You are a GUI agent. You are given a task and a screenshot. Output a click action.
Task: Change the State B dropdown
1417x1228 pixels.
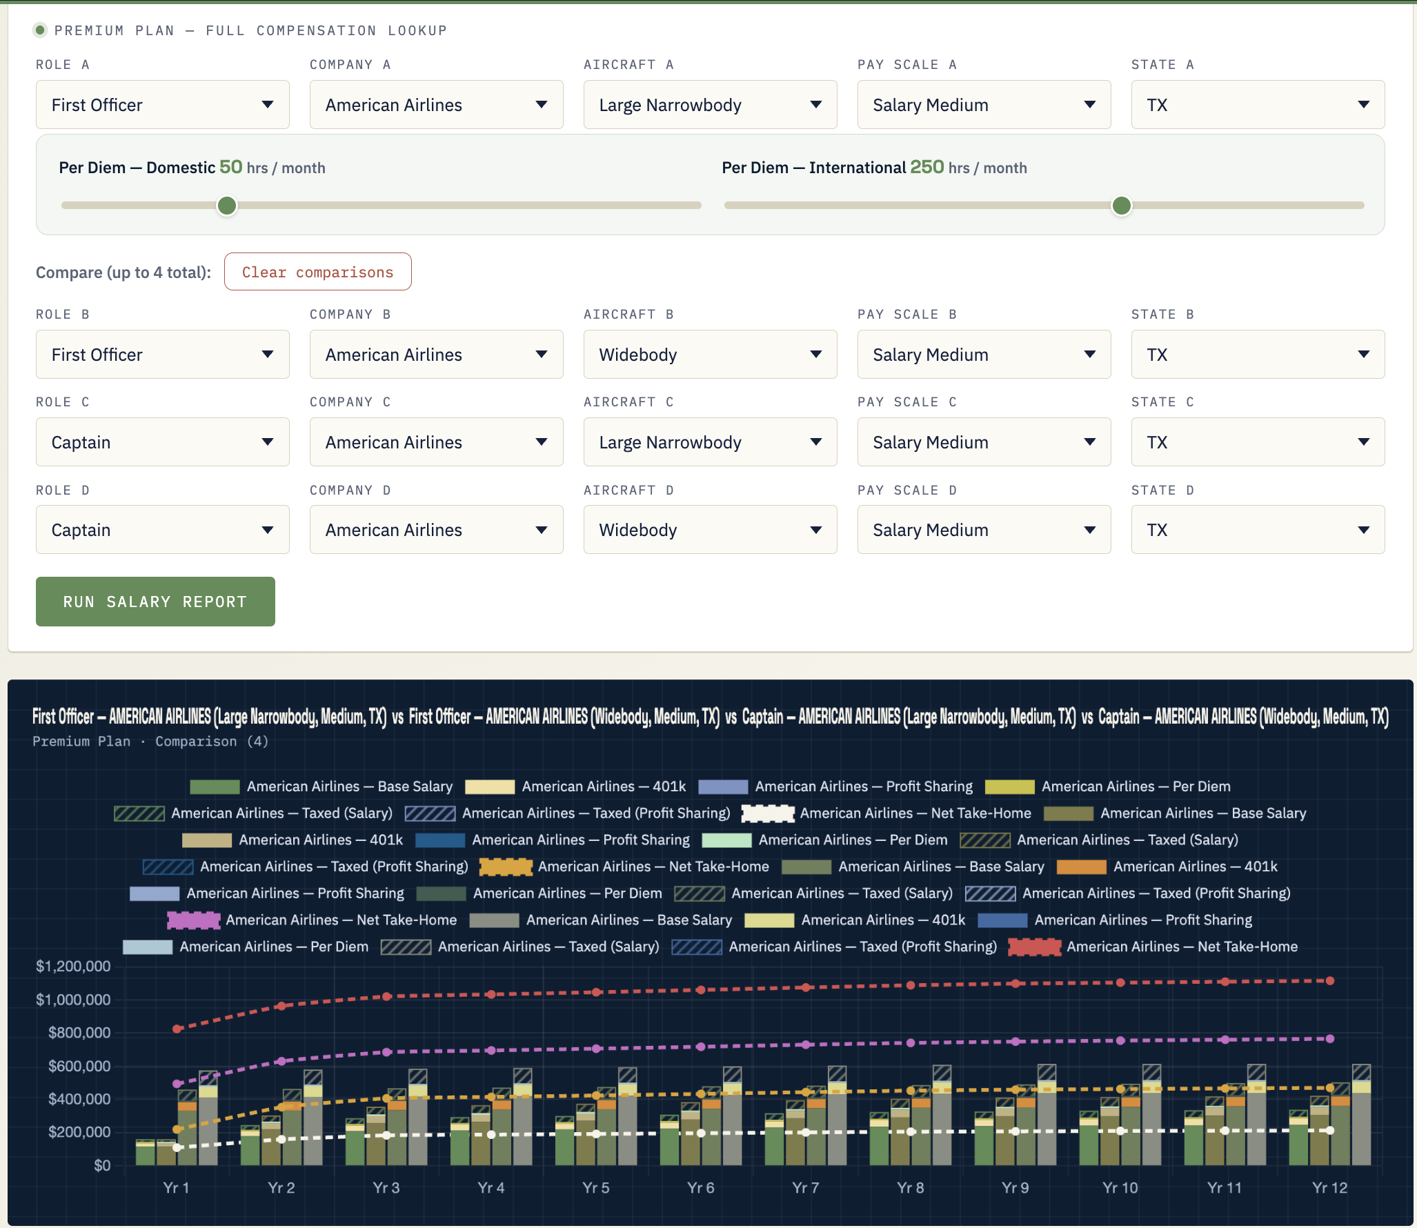1258,355
